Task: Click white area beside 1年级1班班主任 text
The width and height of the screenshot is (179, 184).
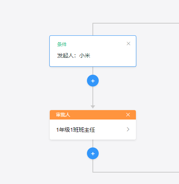Action: point(110,130)
